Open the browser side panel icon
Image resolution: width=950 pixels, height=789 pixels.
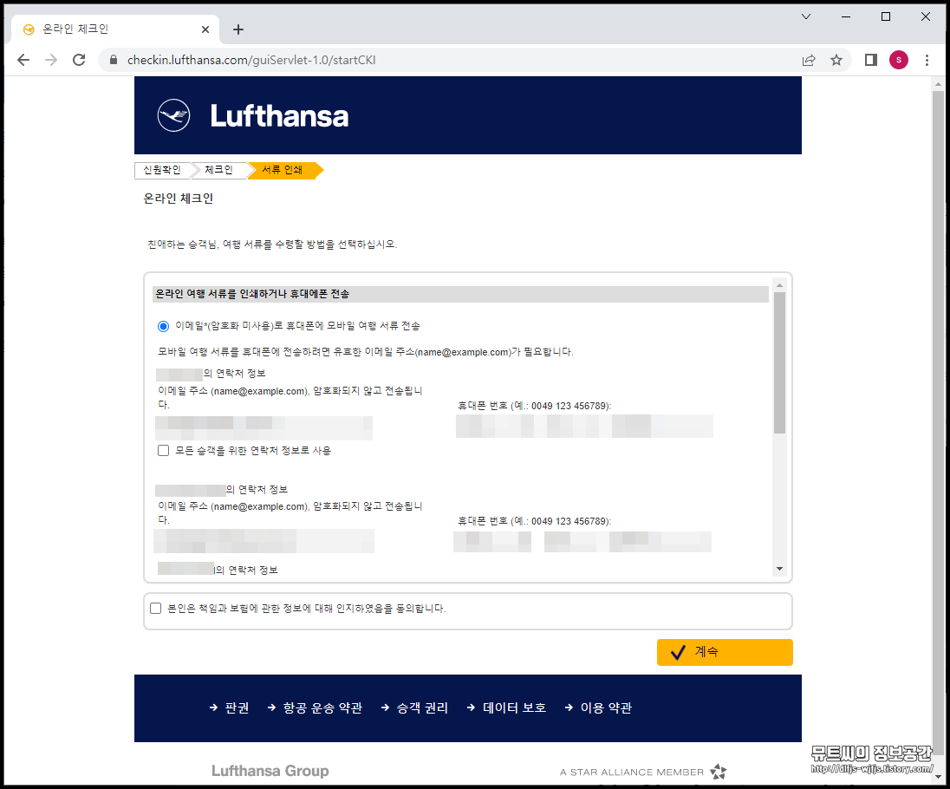point(870,60)
